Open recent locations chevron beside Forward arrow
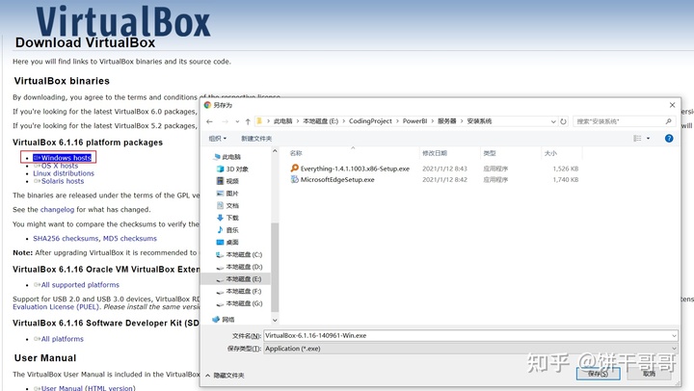This screenshot has width=694, height=391. point(237,121)
